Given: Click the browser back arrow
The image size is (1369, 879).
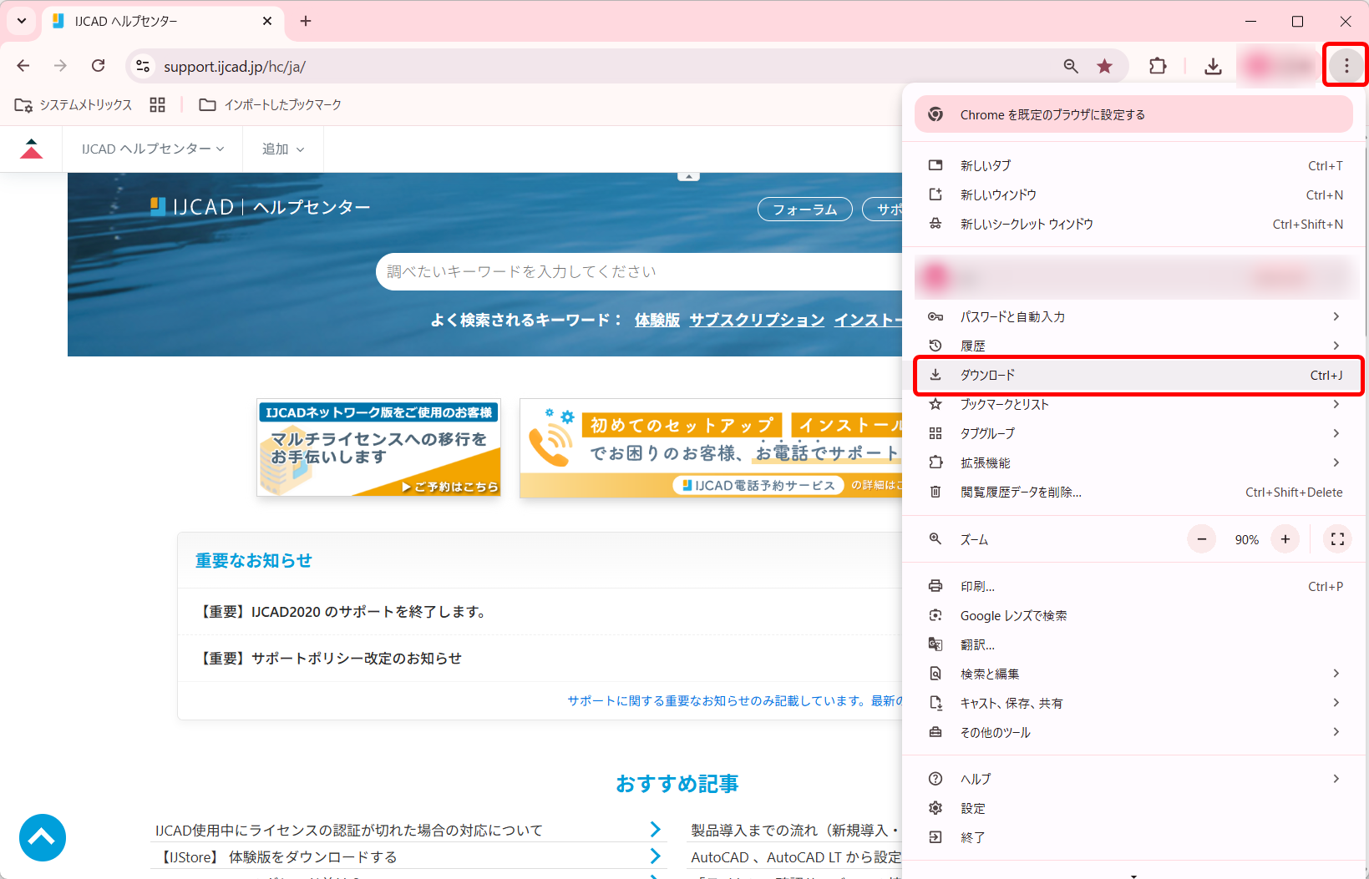Looking at the screenshot, I should click(x=23, y=65).
